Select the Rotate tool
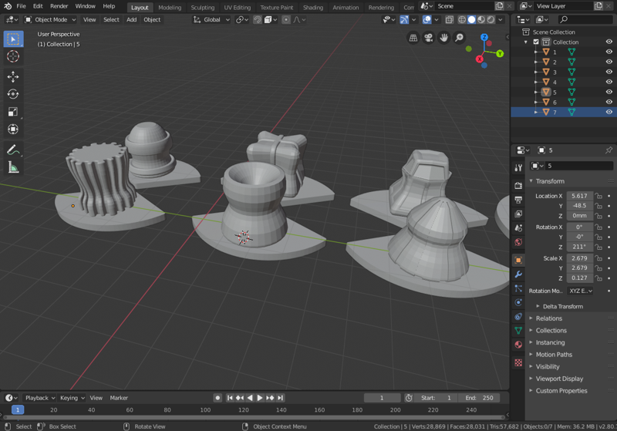The height and width of the screenshot is (431, 617). click(x=13, y=94)
